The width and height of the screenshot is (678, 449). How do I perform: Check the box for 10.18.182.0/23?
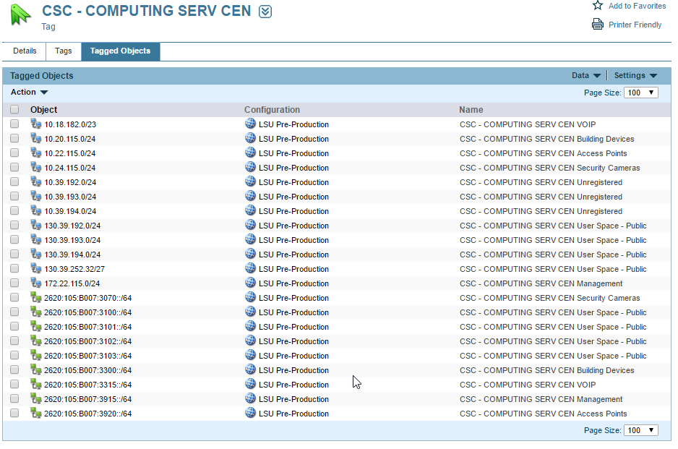tap(14, 124)
